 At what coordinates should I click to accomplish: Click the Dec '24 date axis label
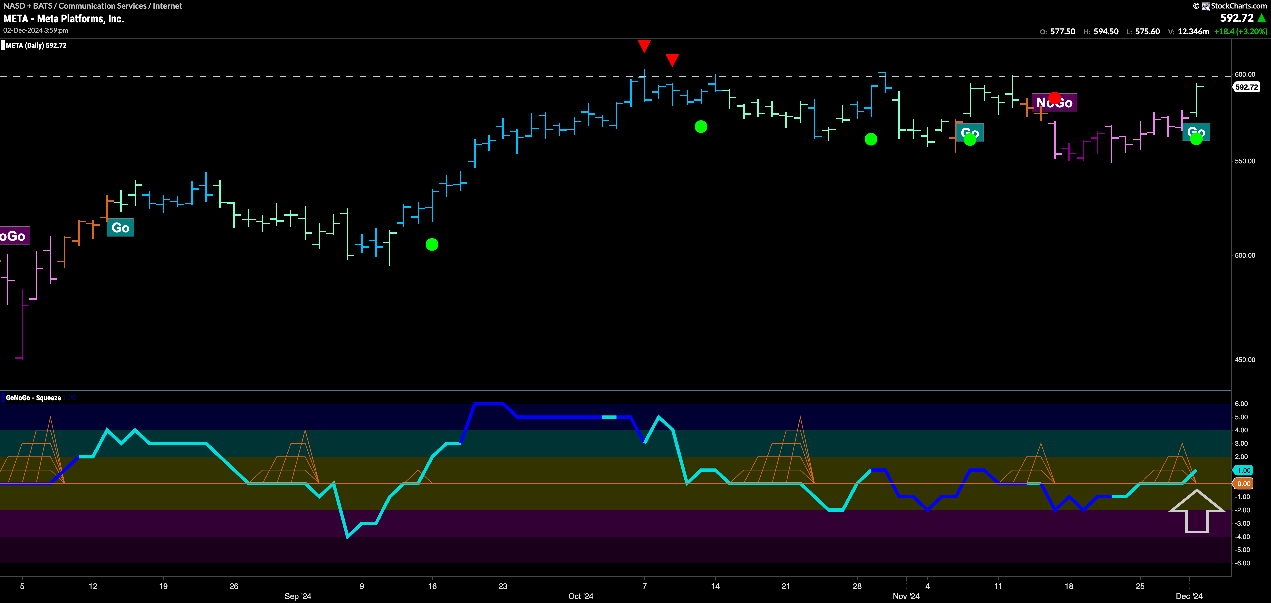click(1189, 596)
